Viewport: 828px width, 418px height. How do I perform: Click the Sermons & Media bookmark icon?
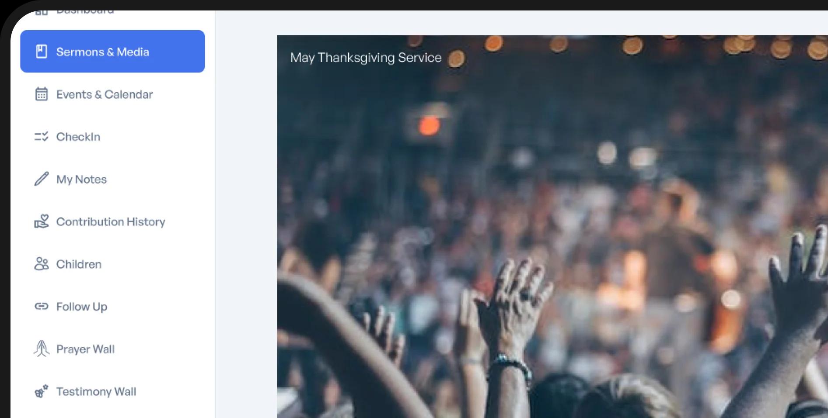pos(42,52)
